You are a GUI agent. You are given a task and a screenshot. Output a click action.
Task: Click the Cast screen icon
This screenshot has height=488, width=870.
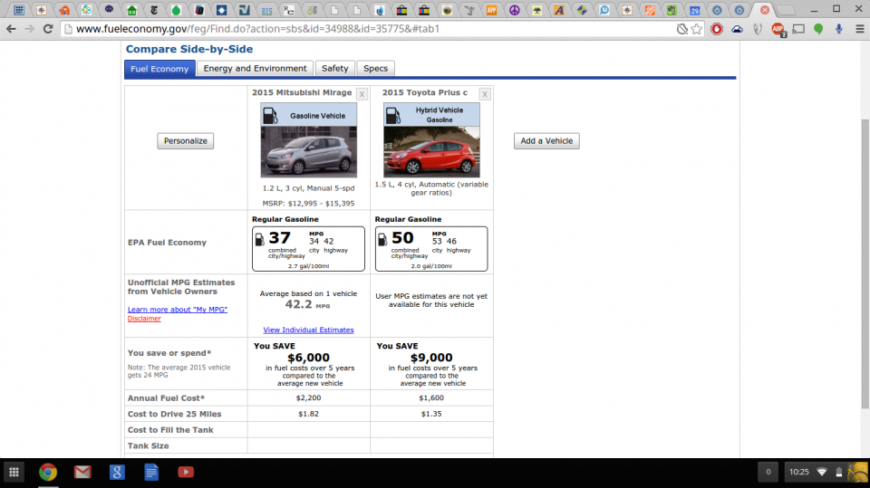tap(798, 29)
